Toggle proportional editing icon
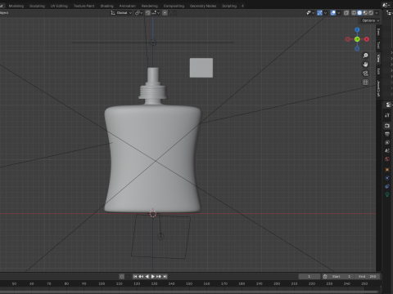Viewport: 393px width, 294px height. click(x=165, y=13)
